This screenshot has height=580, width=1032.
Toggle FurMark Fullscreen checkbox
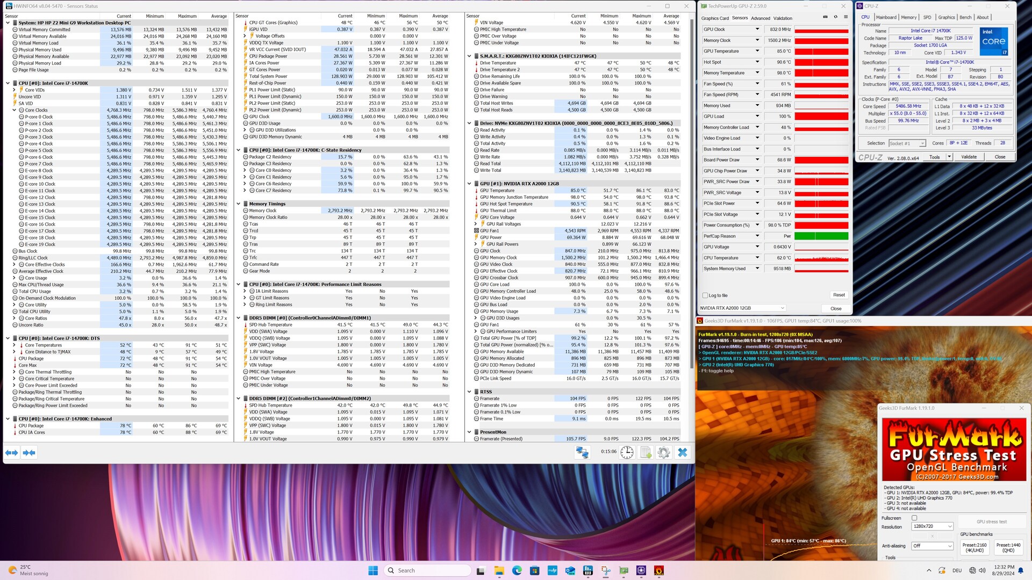[914, 518]
